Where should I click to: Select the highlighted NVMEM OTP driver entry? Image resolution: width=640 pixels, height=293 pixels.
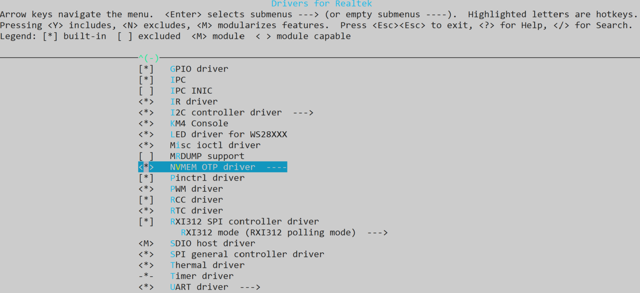tap(213, 167)
